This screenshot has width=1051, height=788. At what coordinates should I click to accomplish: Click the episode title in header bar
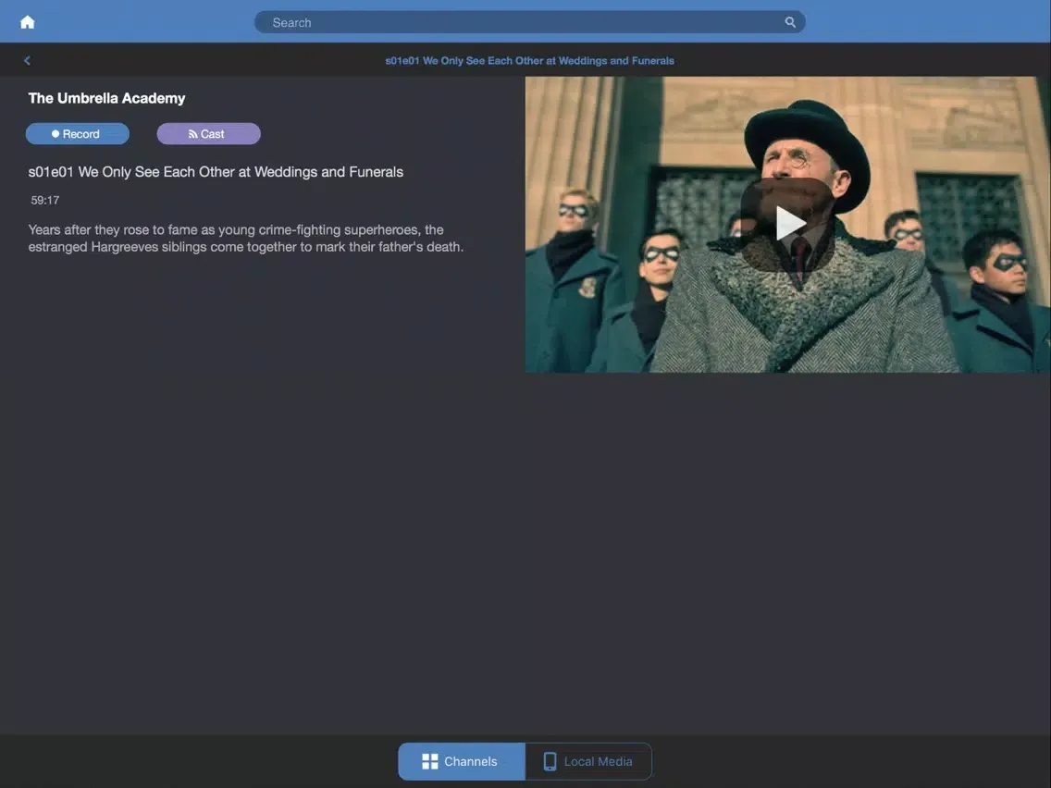click(x=529, y=61)
